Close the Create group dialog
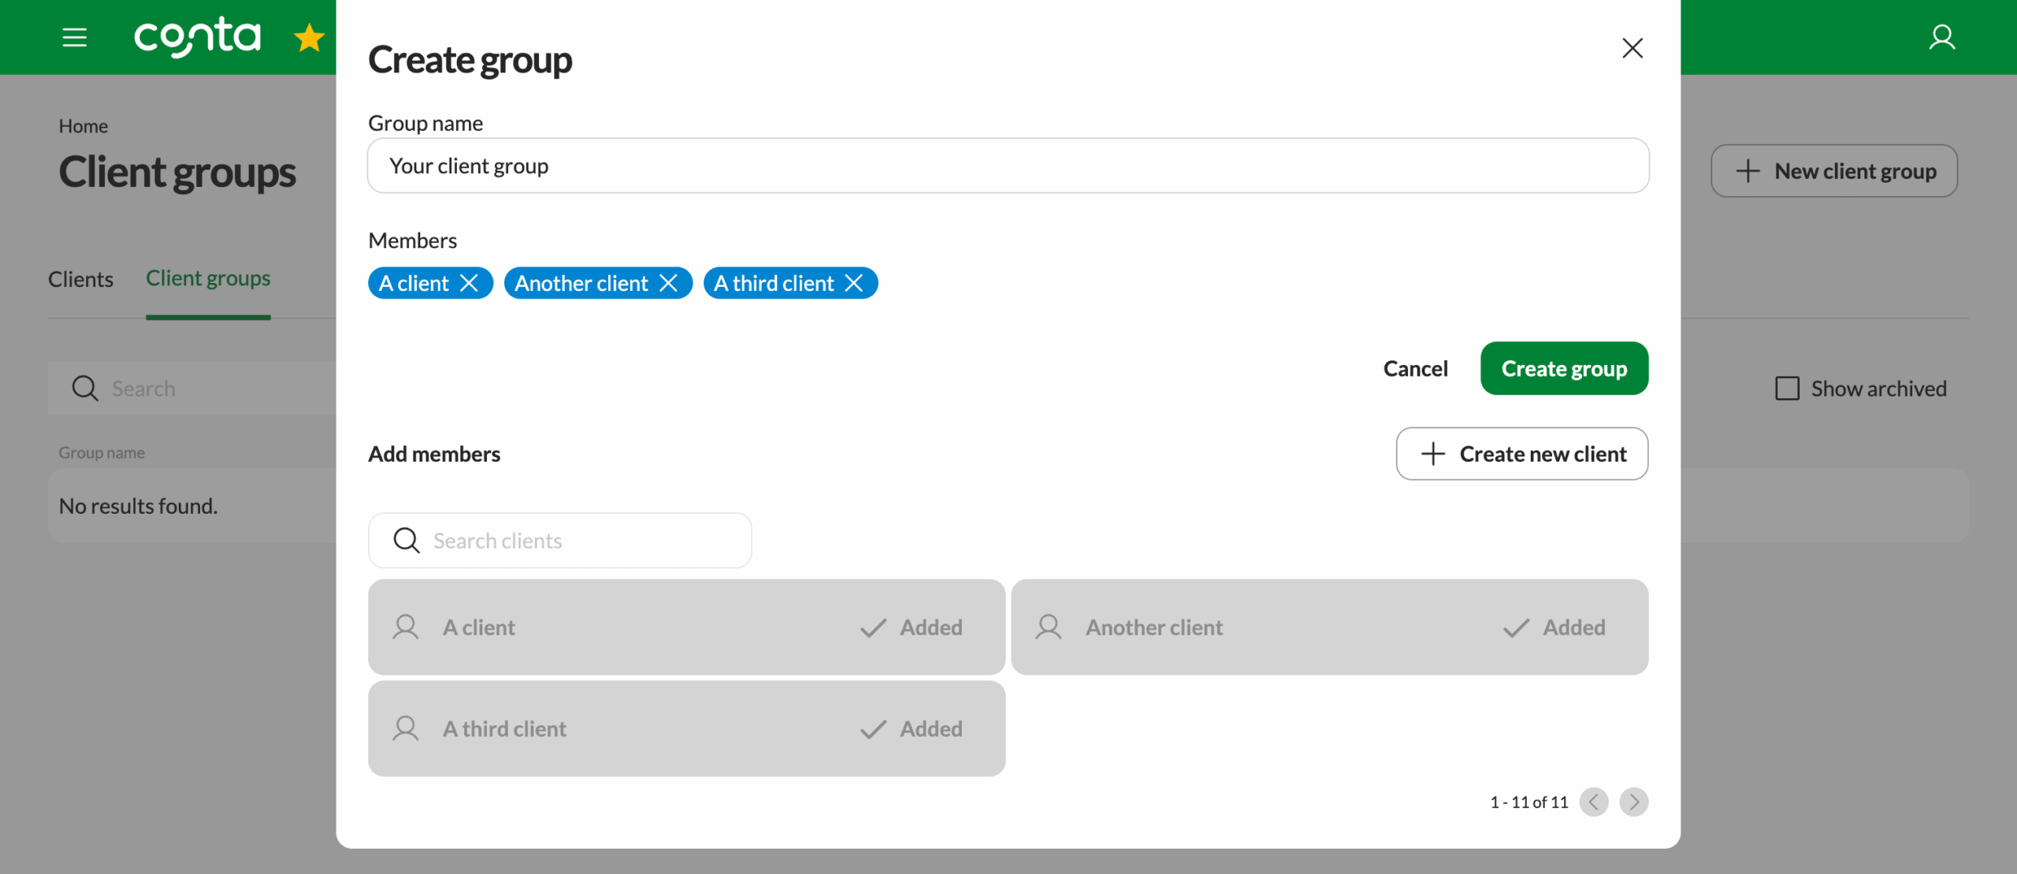The height and width of the screenshot is (874, 2017). point(1633,47)
